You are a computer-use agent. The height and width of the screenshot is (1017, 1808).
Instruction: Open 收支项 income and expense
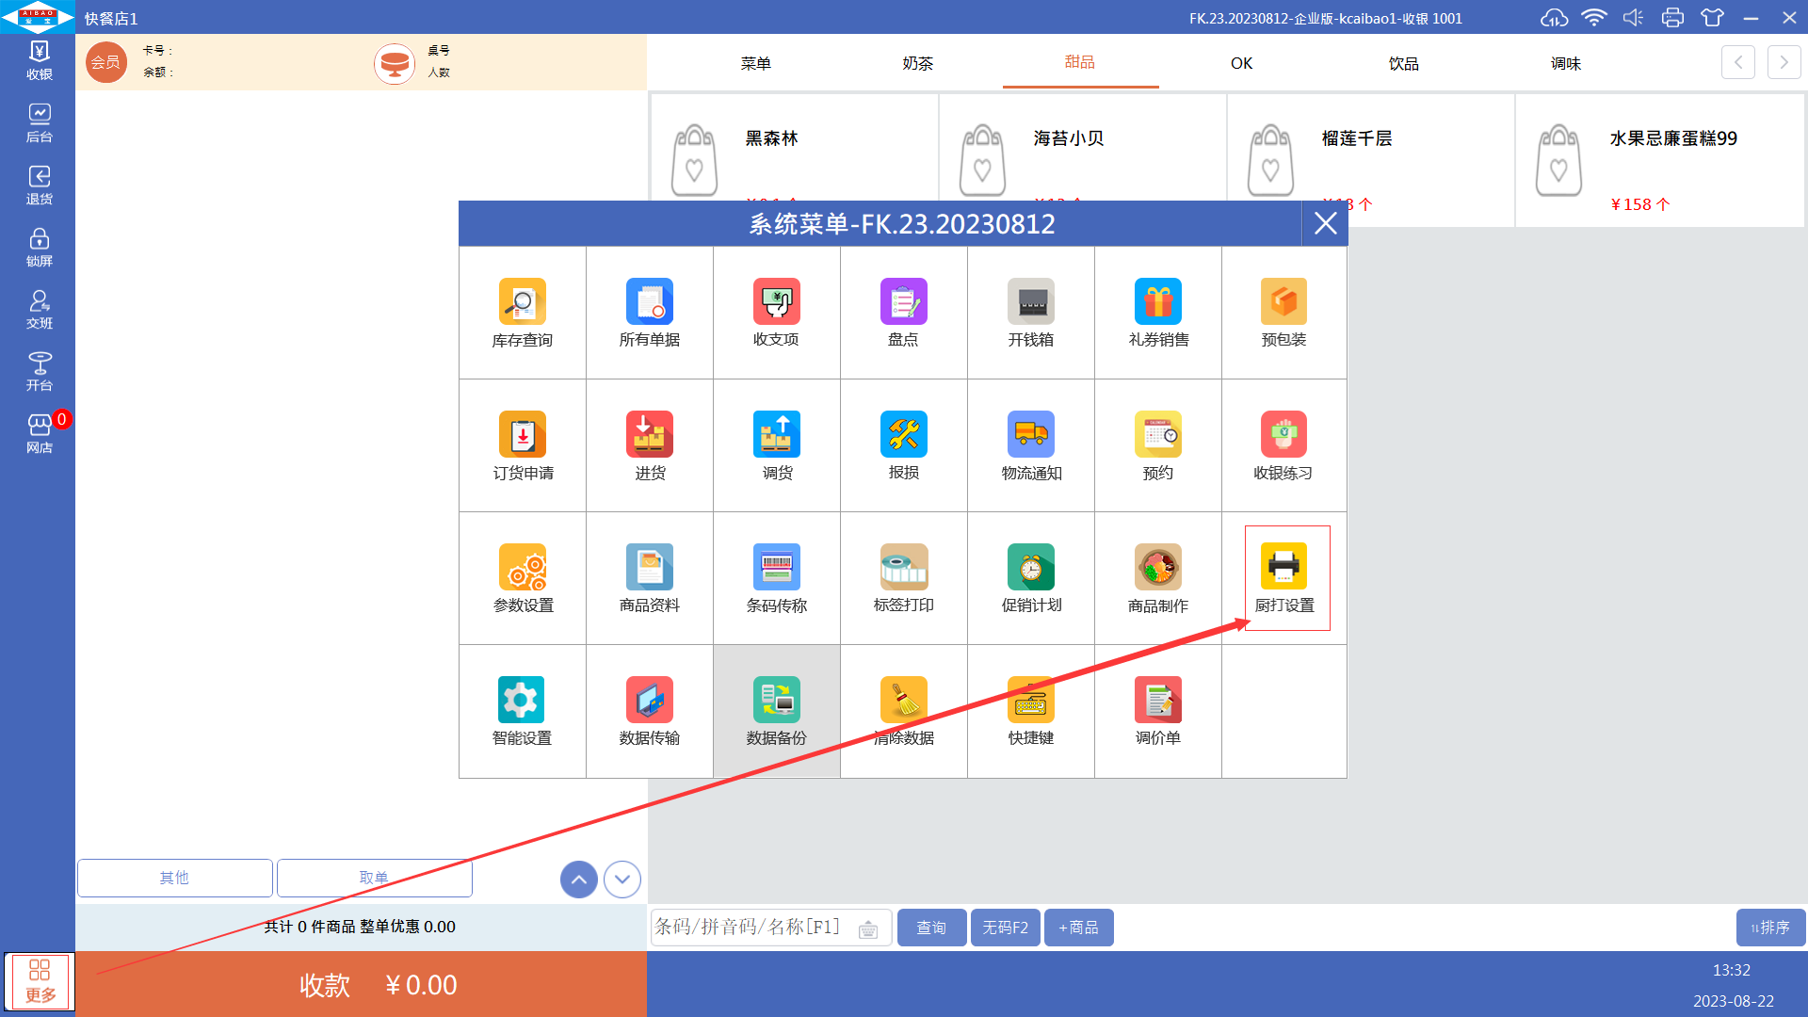[x=777, y=313]
